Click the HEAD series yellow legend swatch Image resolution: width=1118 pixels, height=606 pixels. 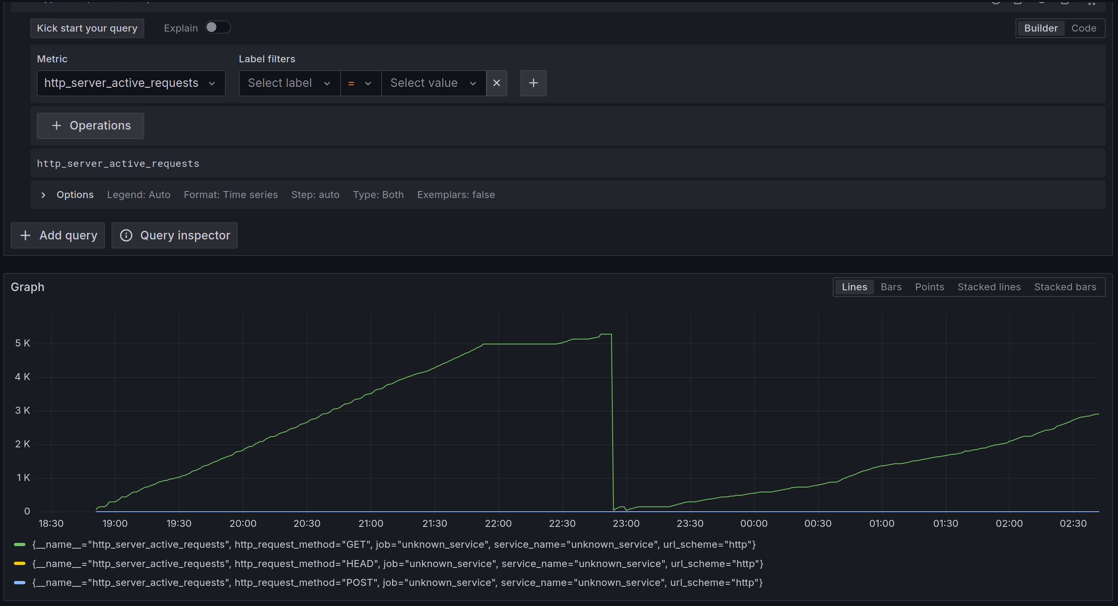(20, 563)
